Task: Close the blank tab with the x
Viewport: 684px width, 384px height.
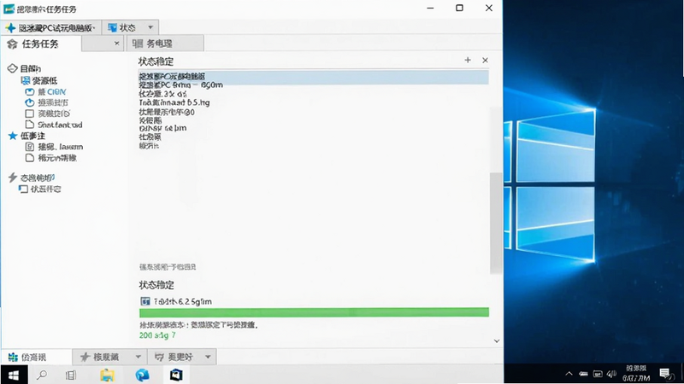Action: [x=116, y=44]
